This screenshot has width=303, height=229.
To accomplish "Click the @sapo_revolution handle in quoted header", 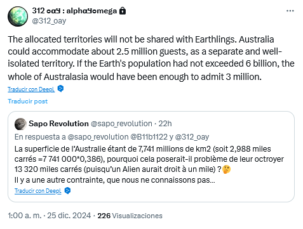I will point(121,124).
